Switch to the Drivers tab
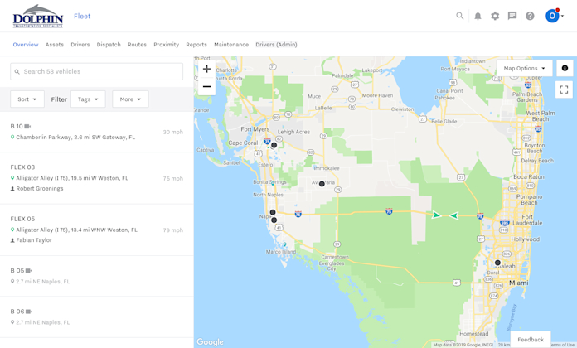577x348 pixels. coord(80,45)
